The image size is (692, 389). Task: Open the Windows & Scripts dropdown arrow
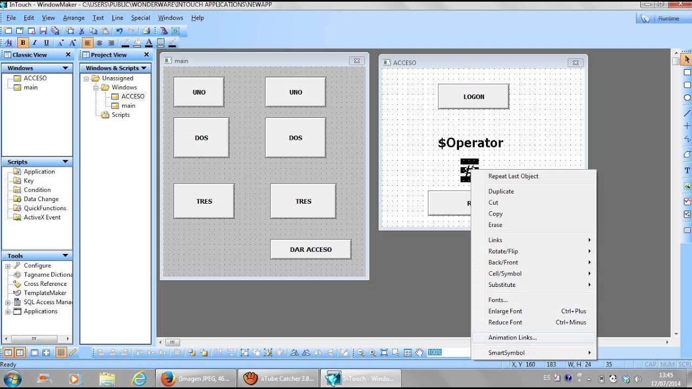click(x=144, y=68)
